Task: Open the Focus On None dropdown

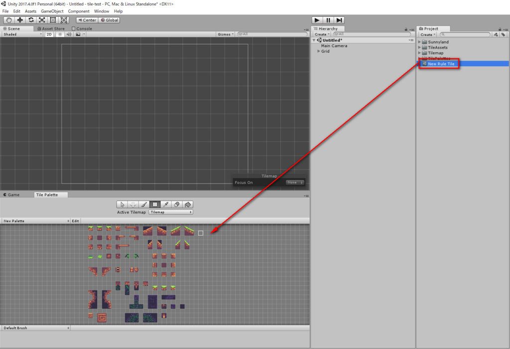Action: tap(295, 182)
